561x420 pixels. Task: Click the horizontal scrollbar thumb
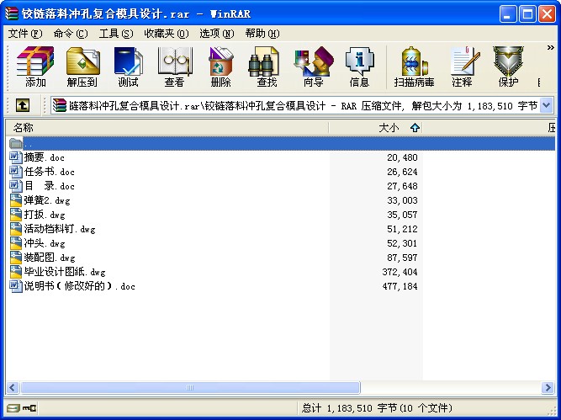pos(190,387)
